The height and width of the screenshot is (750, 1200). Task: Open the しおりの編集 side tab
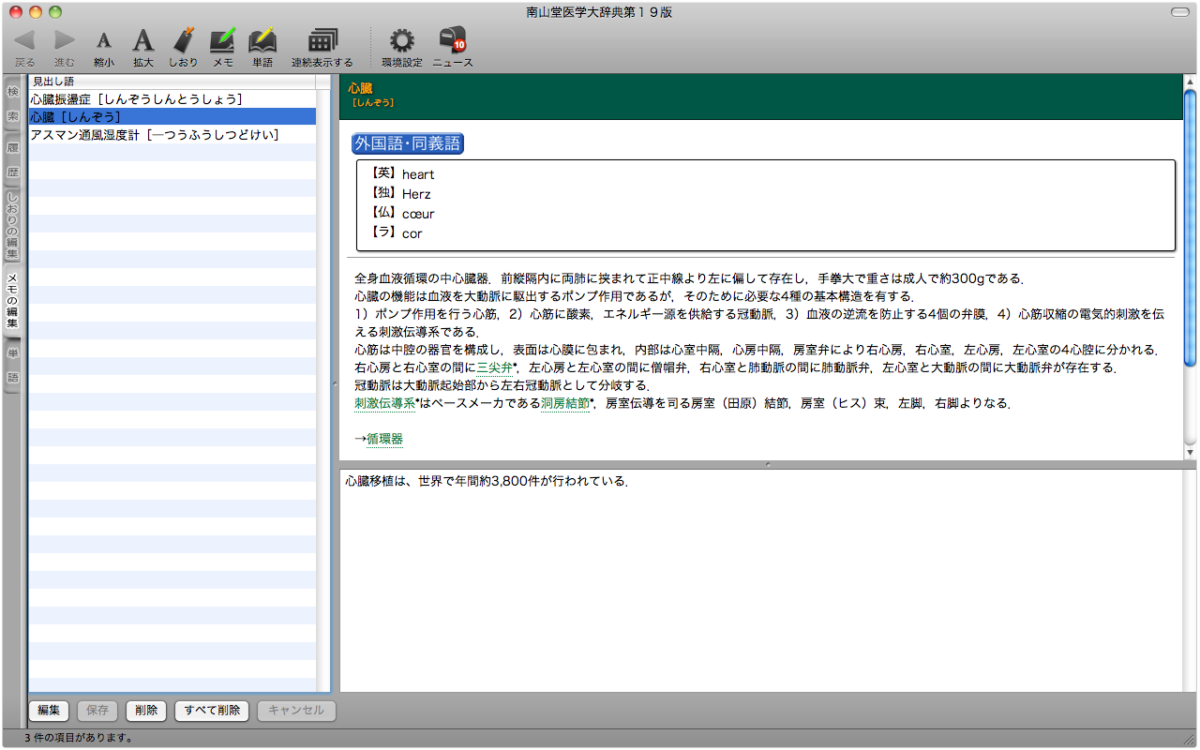(x=13, y=225)
